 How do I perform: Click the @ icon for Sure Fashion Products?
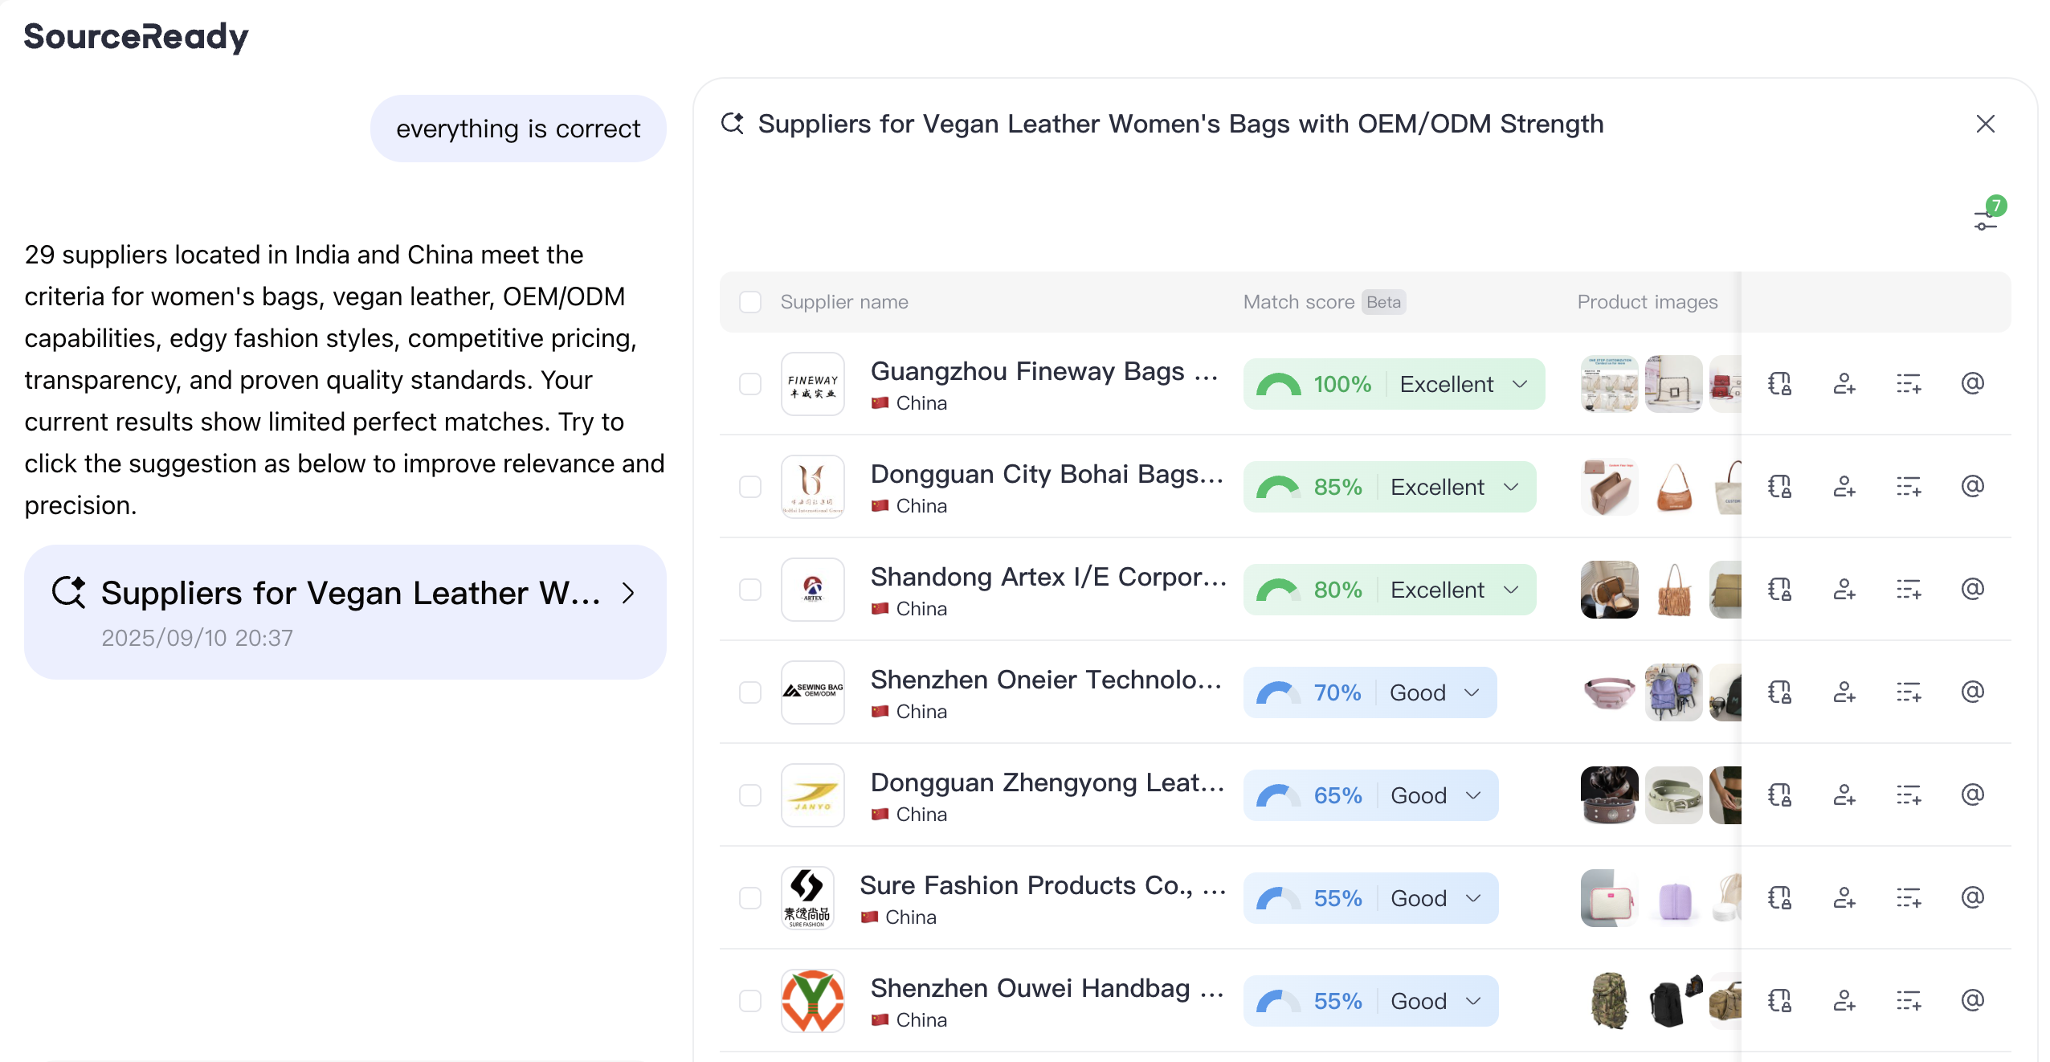pyautogui.click(x=1972, y=897)
